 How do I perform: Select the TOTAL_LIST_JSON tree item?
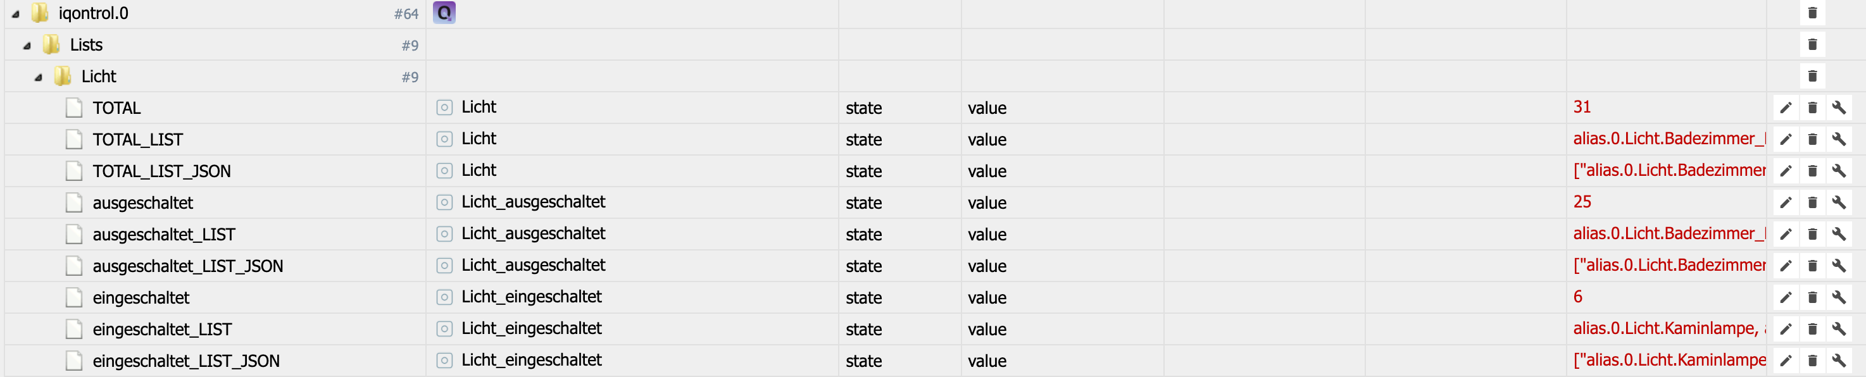(x=161, y=171)
